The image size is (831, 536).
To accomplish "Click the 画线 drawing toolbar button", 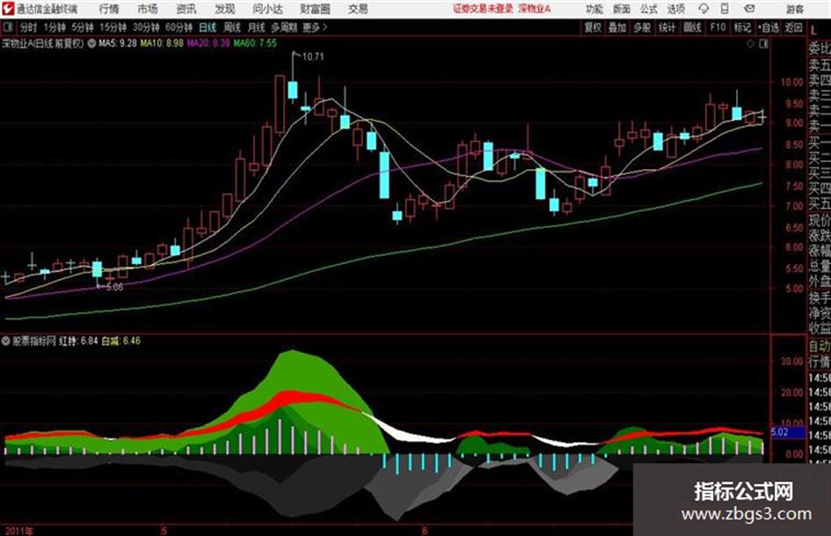I will pos(692,27).
